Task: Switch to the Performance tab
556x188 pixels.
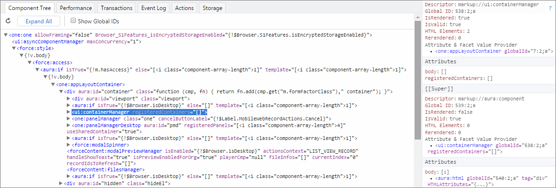Action: [75, 8]
